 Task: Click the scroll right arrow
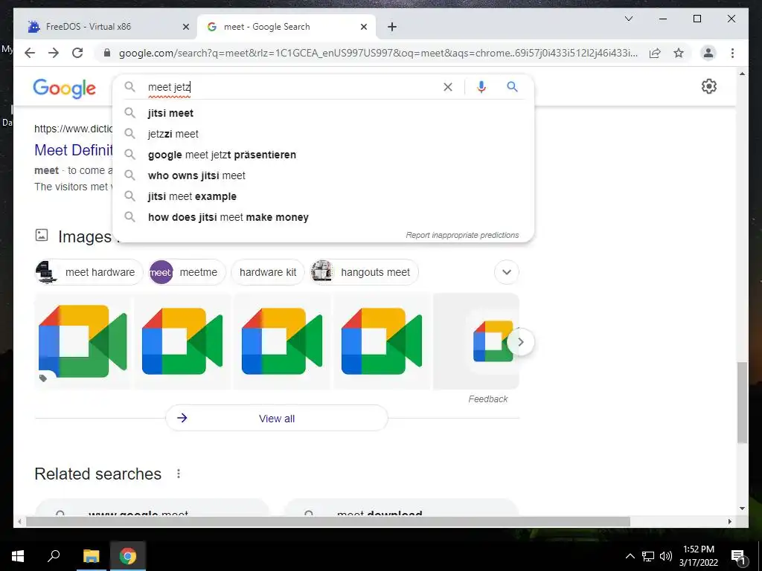(x=729, y=521)
